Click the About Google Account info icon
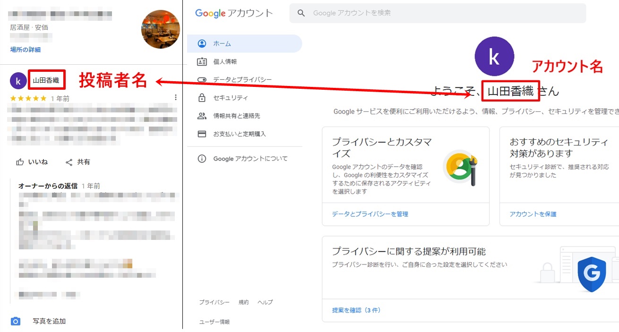Viewport: 619px width, 332px height. [x=202, y=159]
